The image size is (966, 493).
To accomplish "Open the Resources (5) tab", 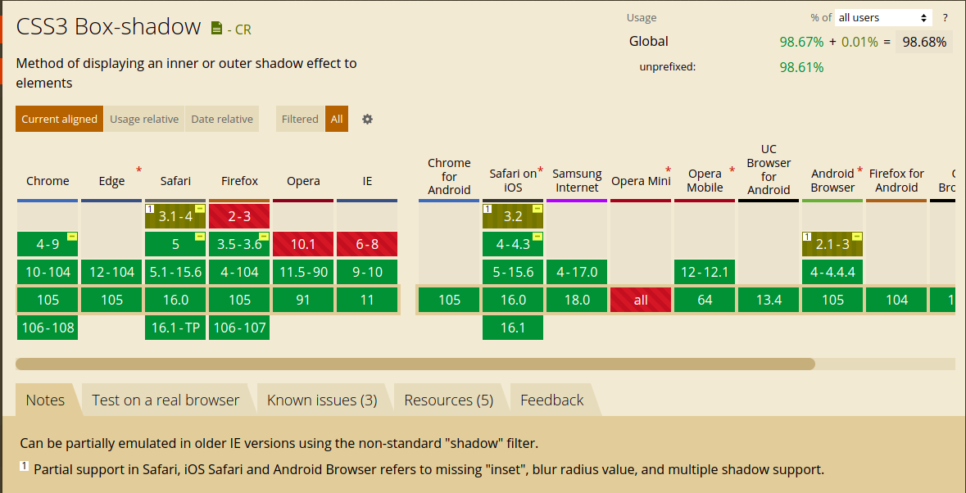I will click(449, 400).
